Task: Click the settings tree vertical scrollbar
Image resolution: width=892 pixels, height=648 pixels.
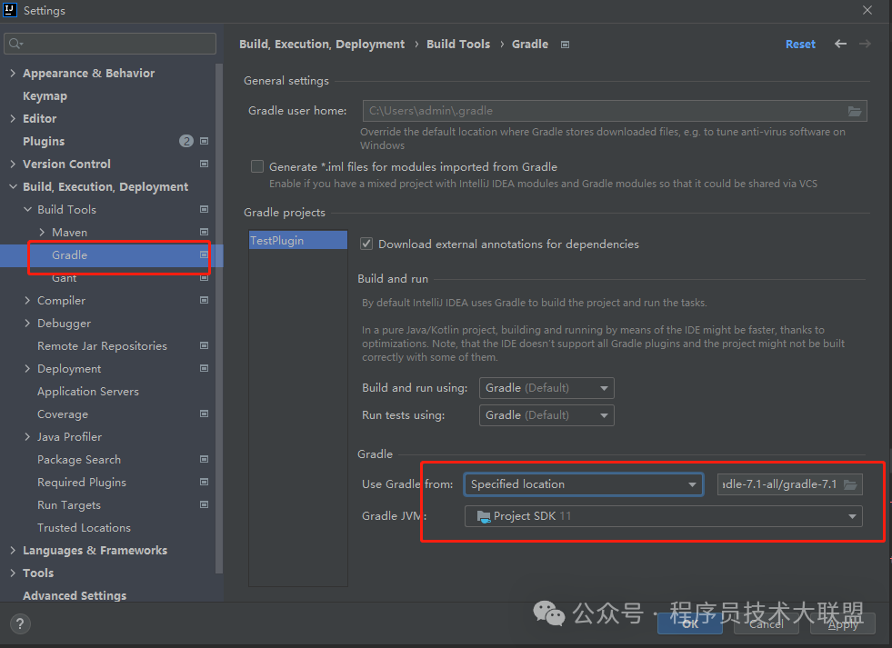Action: click(219, 318)
